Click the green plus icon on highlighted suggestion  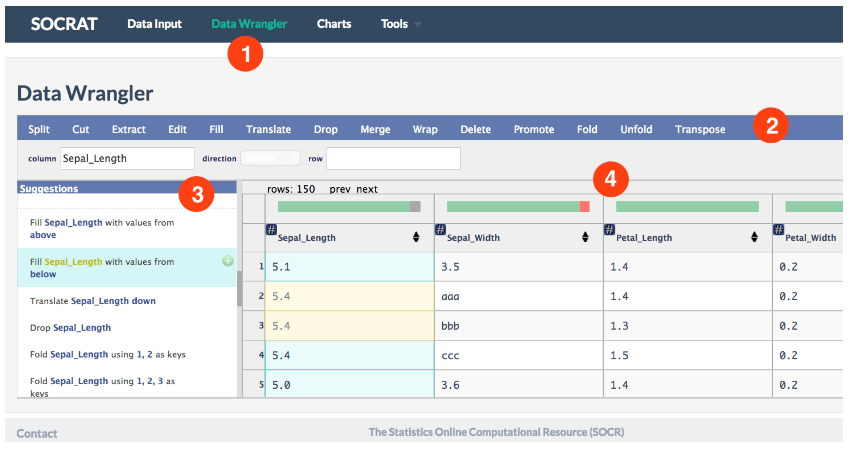pos(228,261)
